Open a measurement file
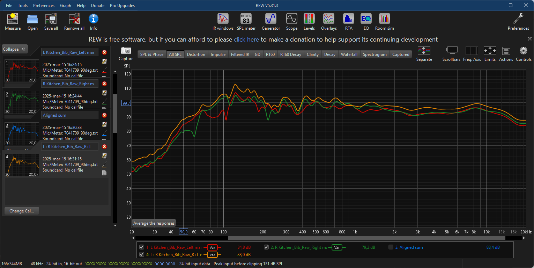534x268 pixels. (32, 22)
